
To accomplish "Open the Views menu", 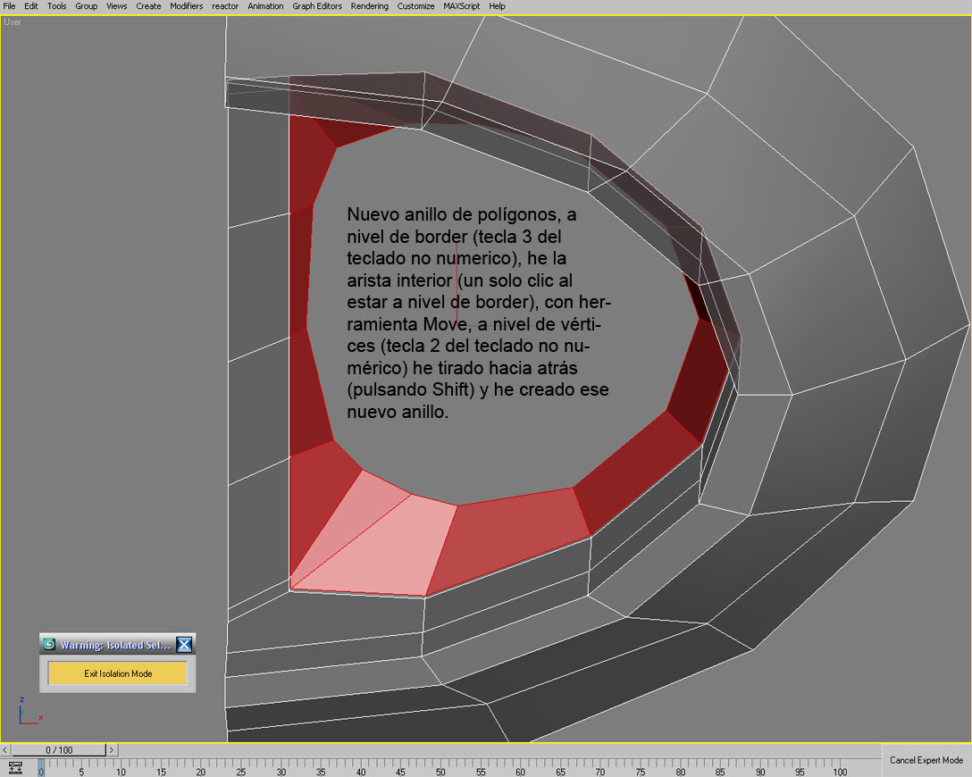I will pos(116,6).
